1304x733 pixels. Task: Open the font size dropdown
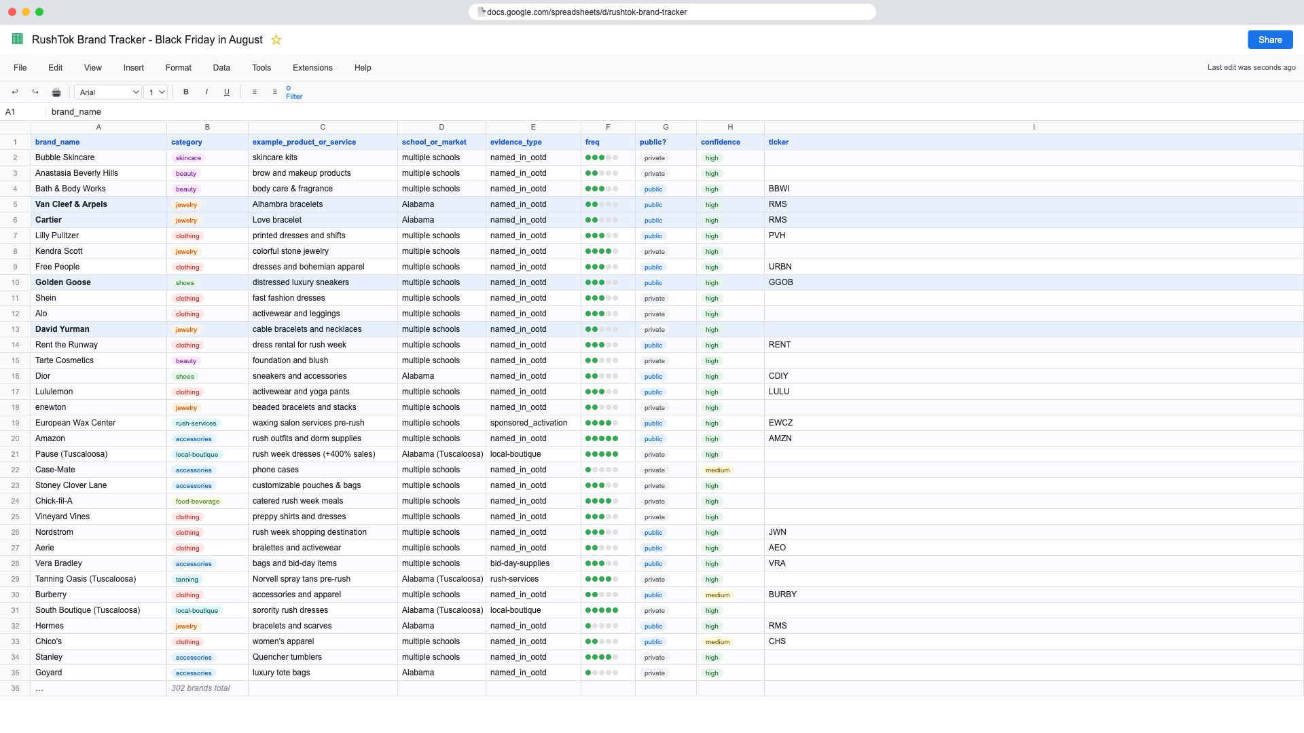(156, 92)
